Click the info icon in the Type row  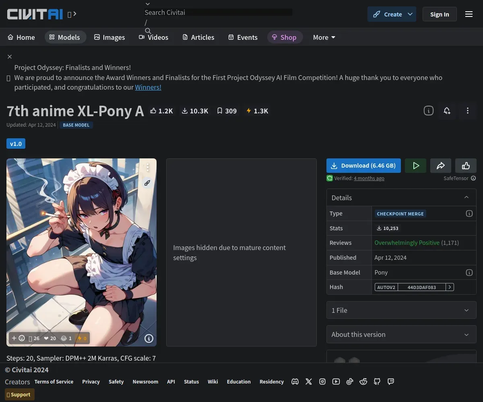[469, 213]
